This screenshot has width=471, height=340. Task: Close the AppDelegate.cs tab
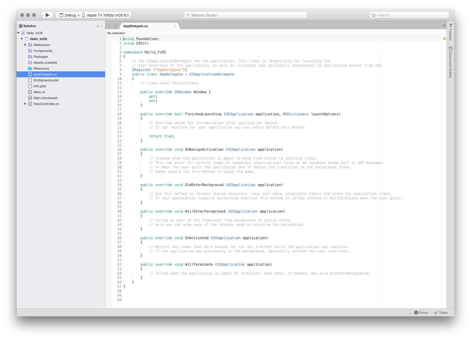(175, 26)
